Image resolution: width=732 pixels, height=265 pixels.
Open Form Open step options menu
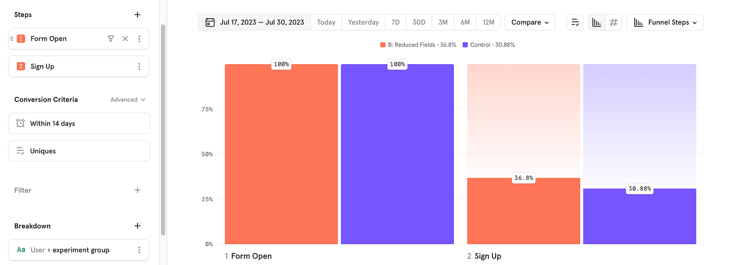(139, 39)
